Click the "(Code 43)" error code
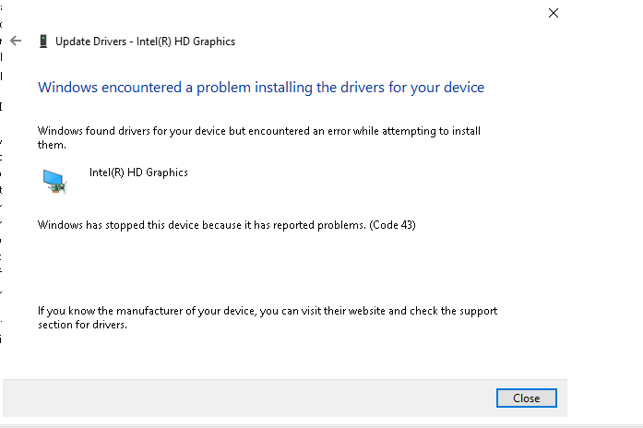The image size is (643, 428). click(x=392, y=225)
